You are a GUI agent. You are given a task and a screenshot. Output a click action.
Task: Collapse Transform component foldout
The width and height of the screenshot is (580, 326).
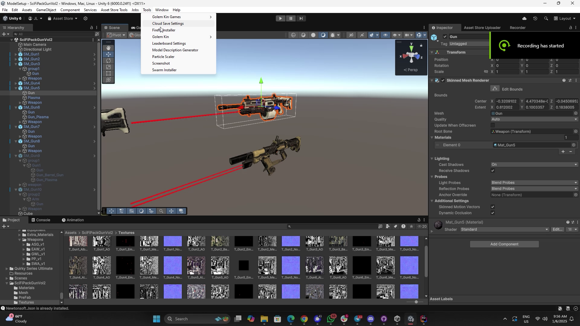click(x=432, y=53)
